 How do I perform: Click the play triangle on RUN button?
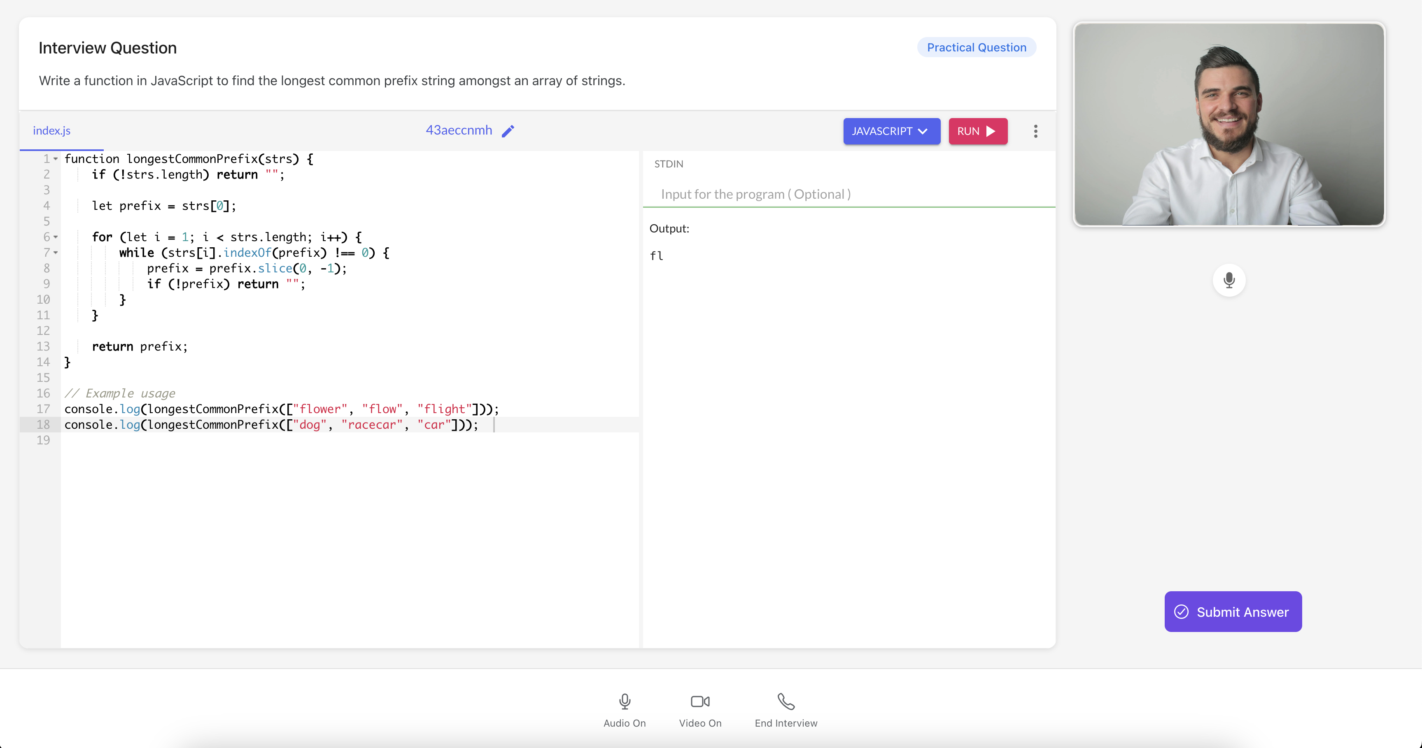pos(991,131)
